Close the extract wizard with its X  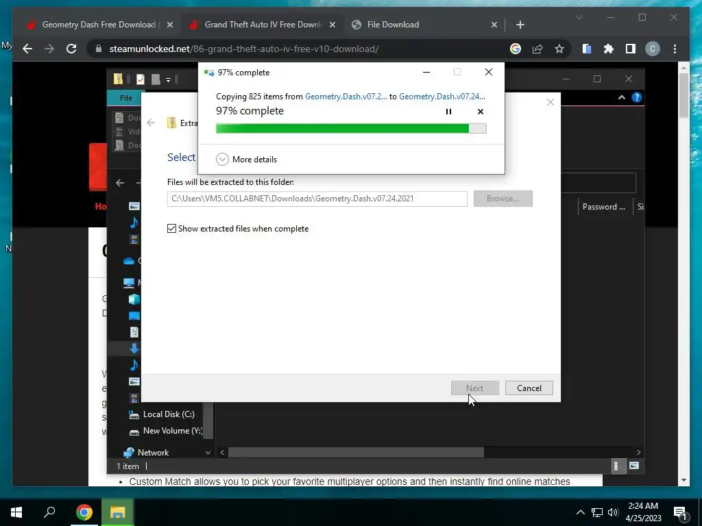(550, 103)
